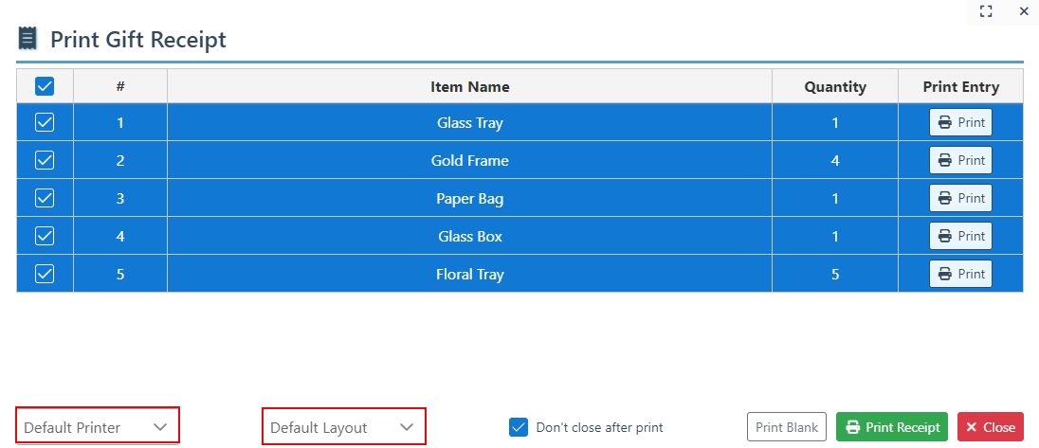
Task: Click the red Close button
Action: 990,427
